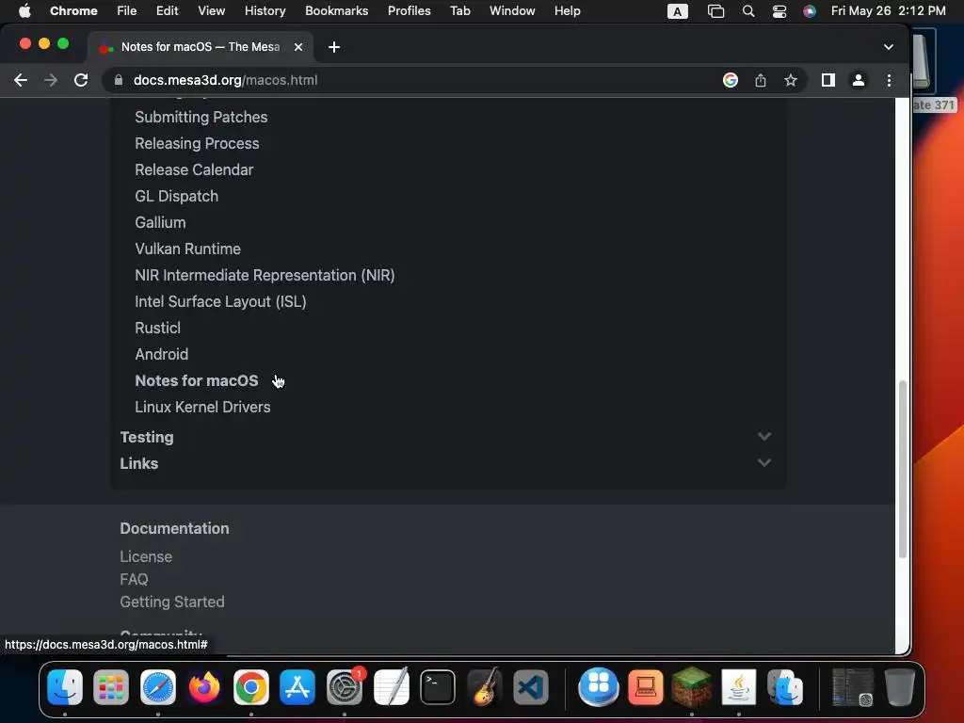Open the Trash in the Dock

tap(899, 686)
